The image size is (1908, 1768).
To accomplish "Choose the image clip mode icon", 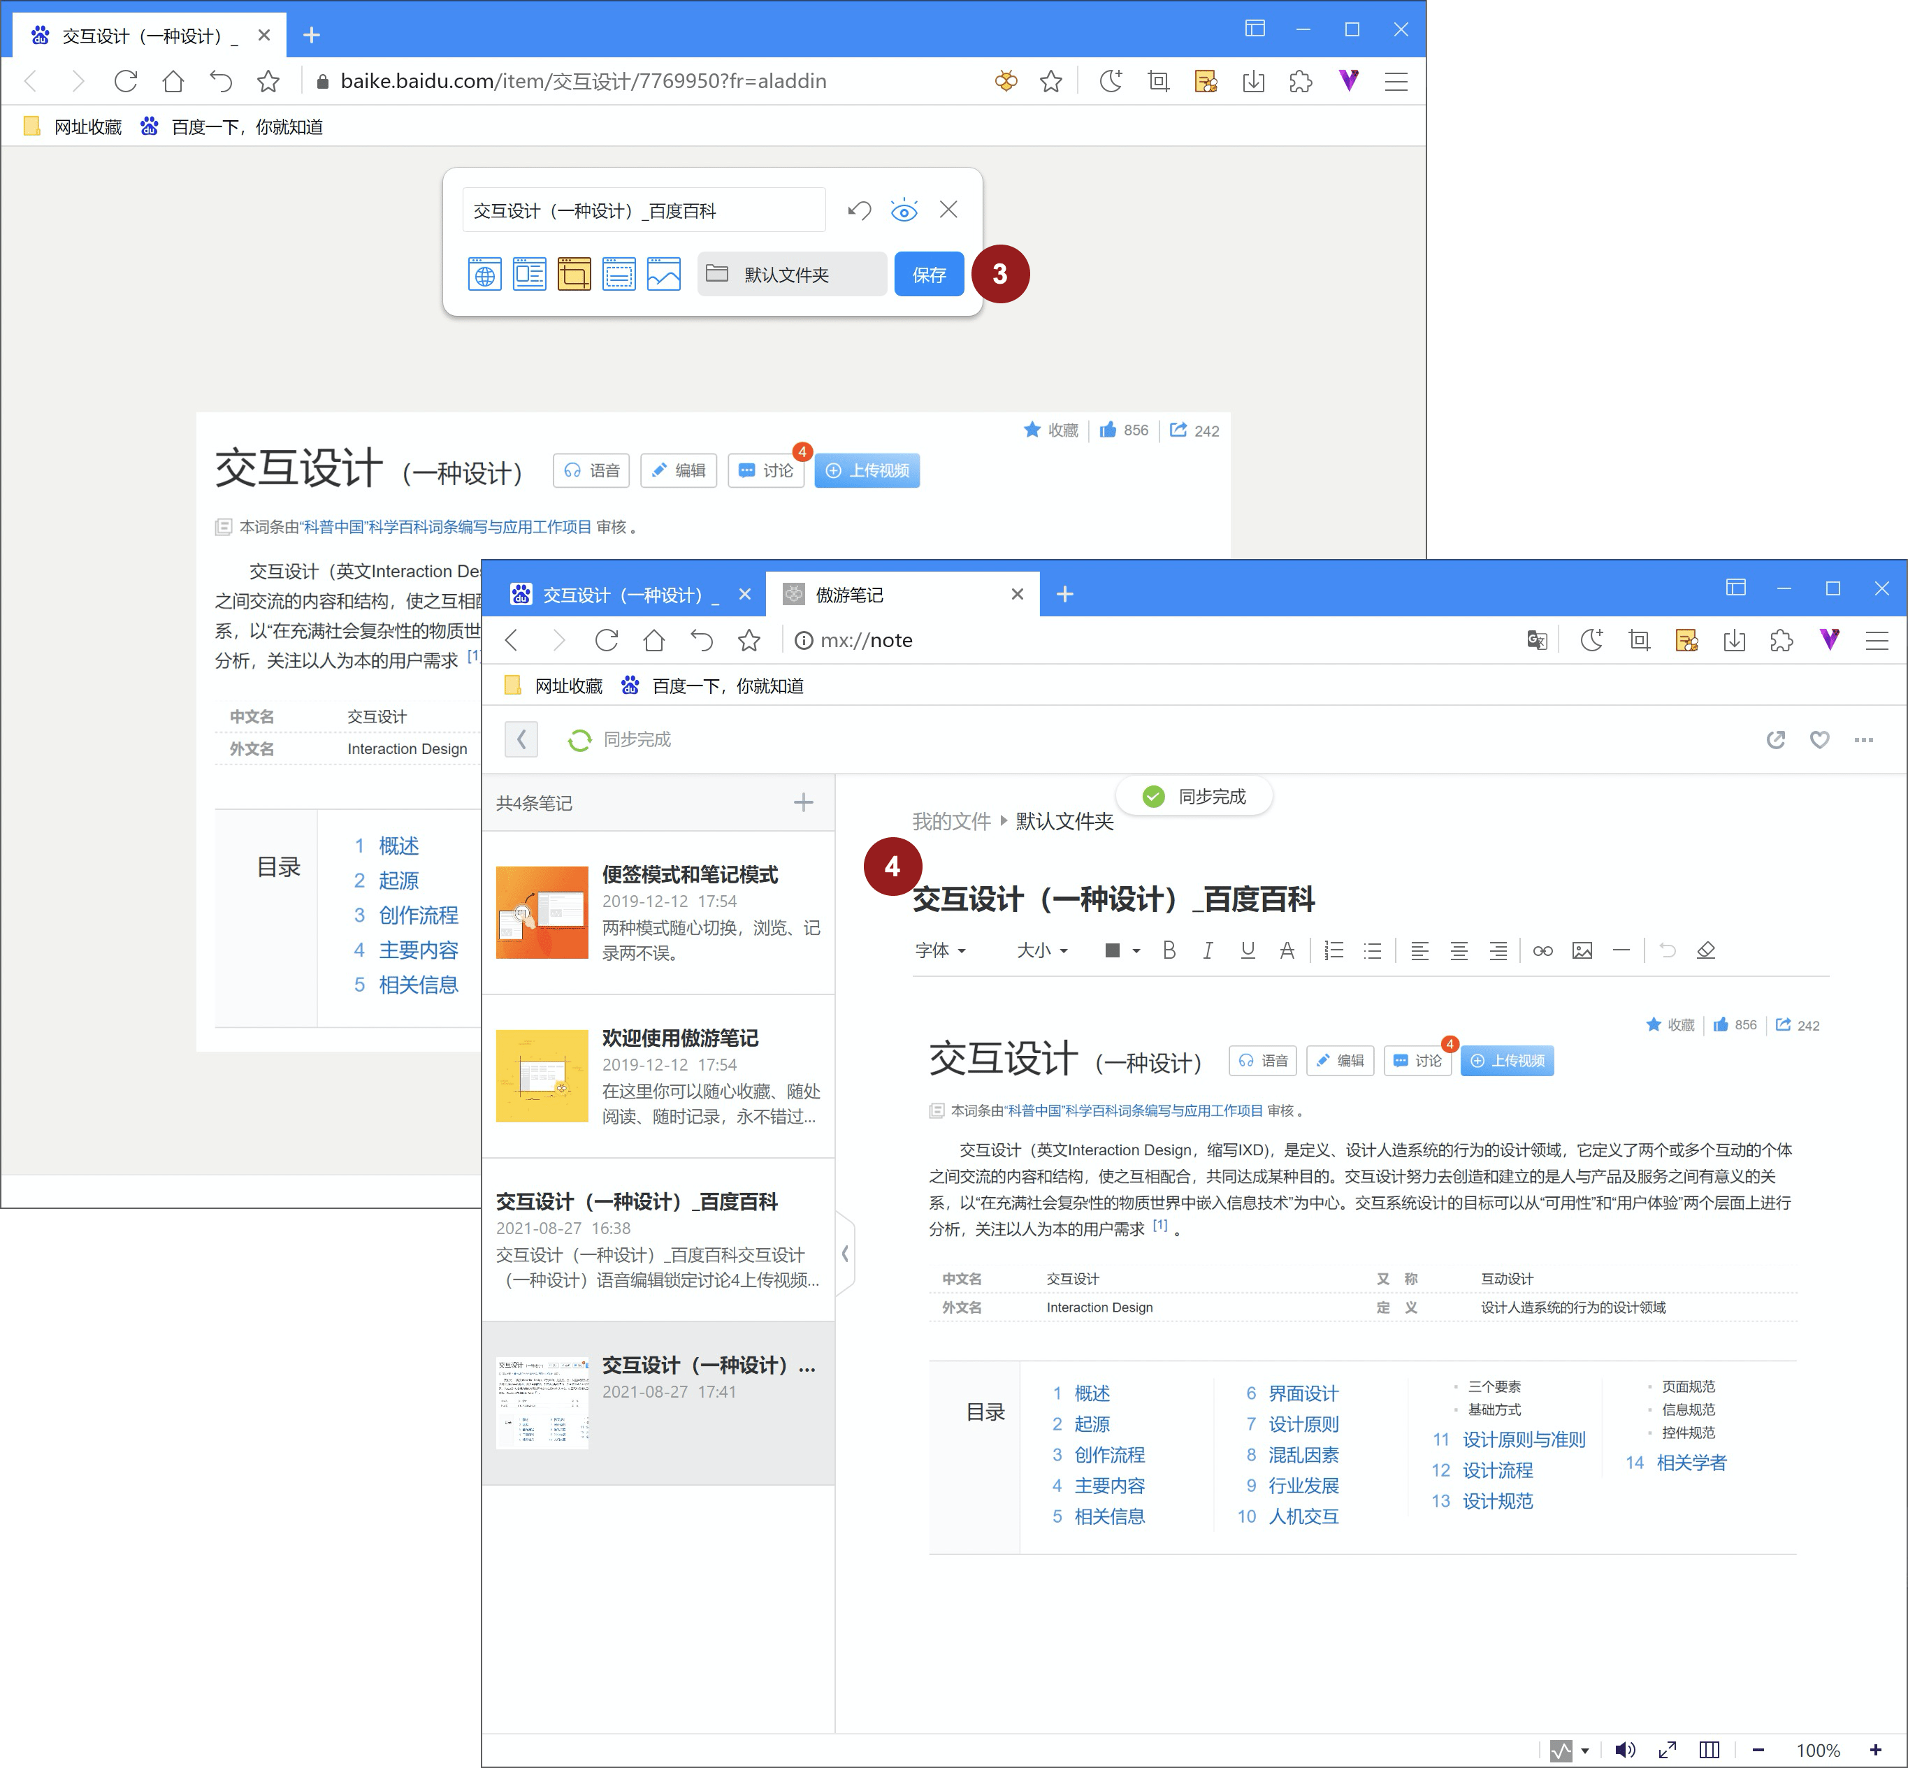I will (x=664, y=275).
